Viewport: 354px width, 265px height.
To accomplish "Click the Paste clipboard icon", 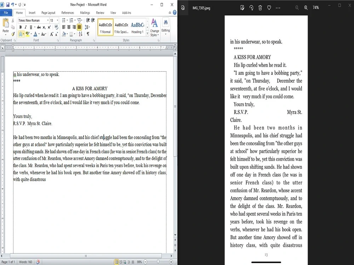I will pos(5,23).
